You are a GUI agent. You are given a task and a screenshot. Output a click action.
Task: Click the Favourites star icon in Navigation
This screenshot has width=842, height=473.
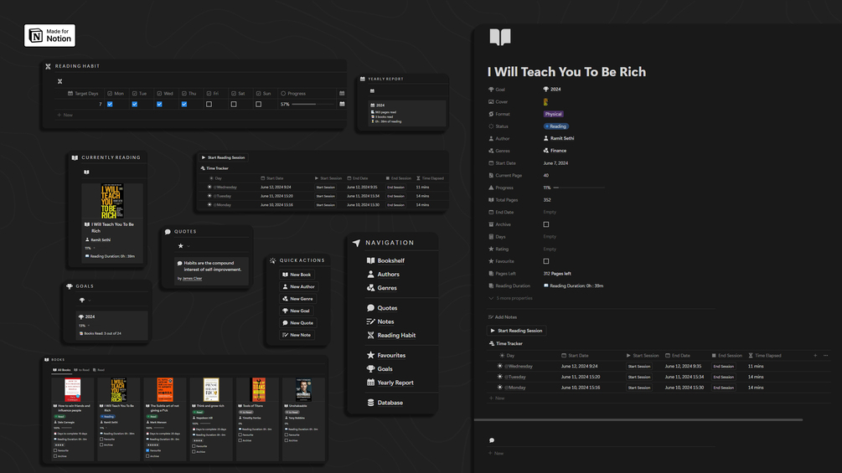click(370, 355)
